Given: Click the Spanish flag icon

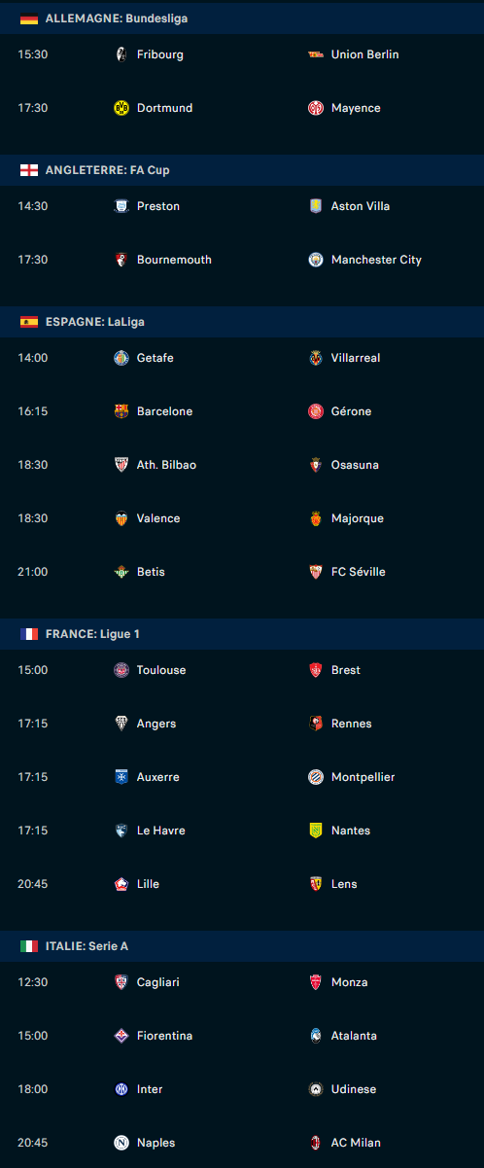Looking at the screenshot, I should tap(29, 322).
